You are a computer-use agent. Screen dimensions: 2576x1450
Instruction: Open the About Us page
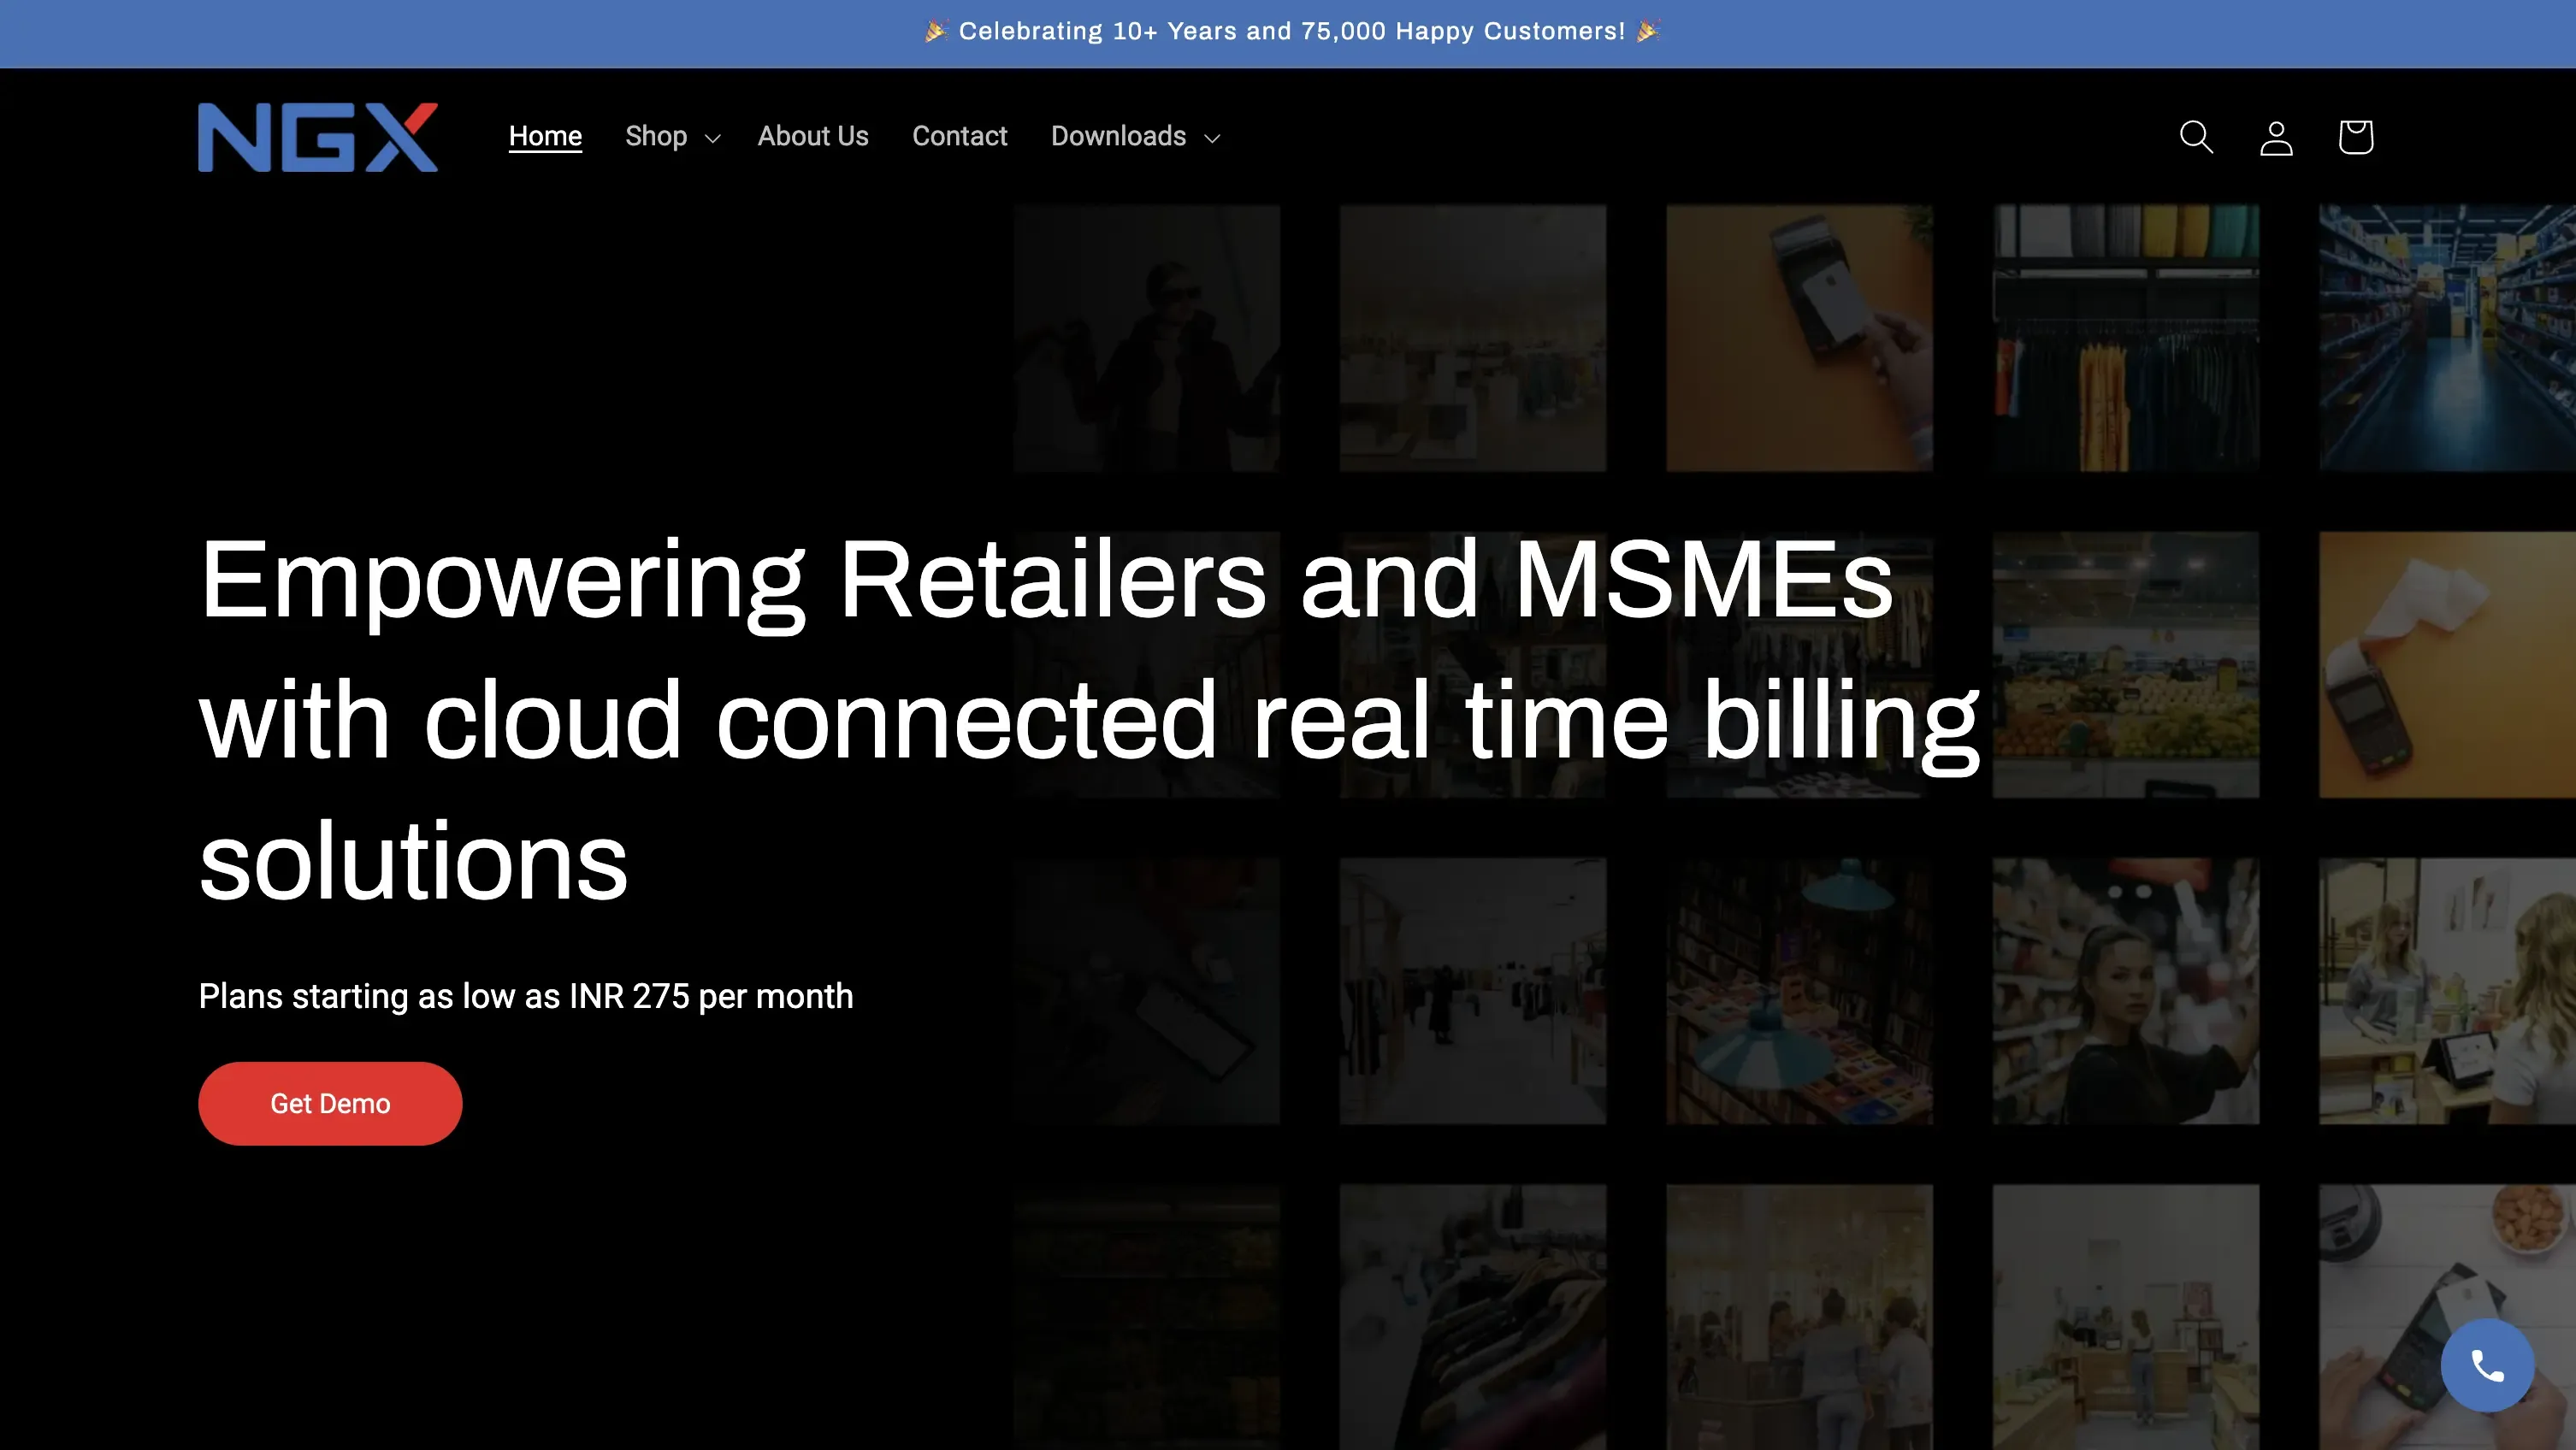(x=813, y=137)
